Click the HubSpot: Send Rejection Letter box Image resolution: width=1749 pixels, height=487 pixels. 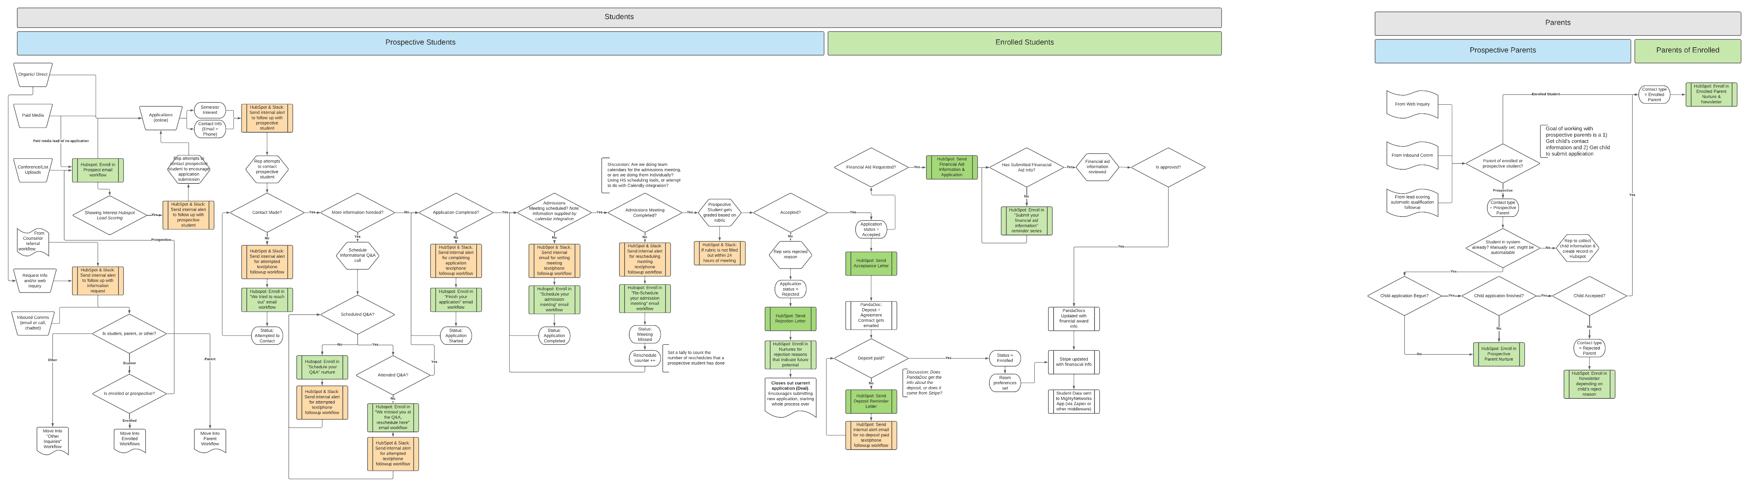click(x=790, y=319)
